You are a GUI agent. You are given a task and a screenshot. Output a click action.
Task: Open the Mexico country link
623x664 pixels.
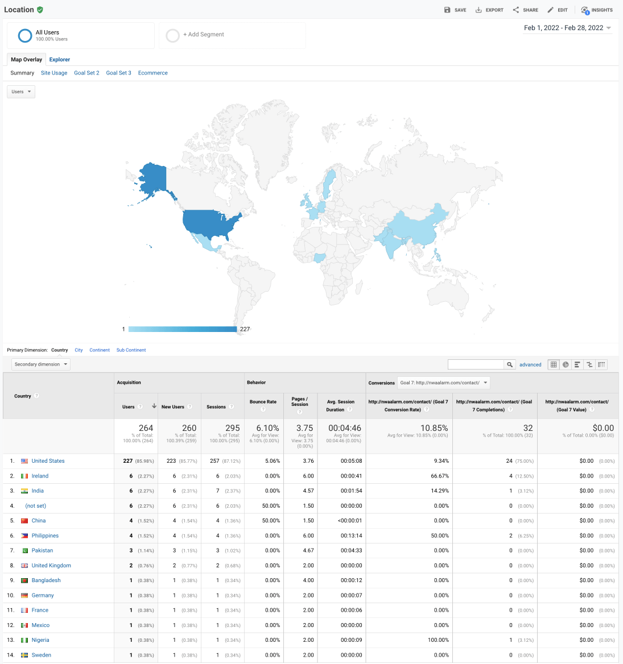(41, 625)
